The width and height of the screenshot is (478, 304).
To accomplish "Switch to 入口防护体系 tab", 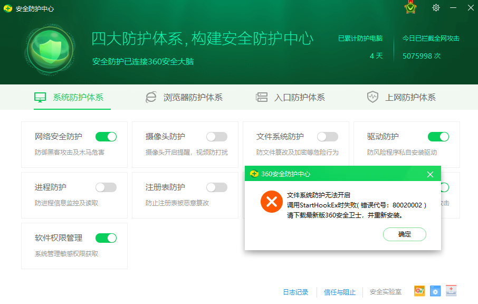I will [290, 98].
